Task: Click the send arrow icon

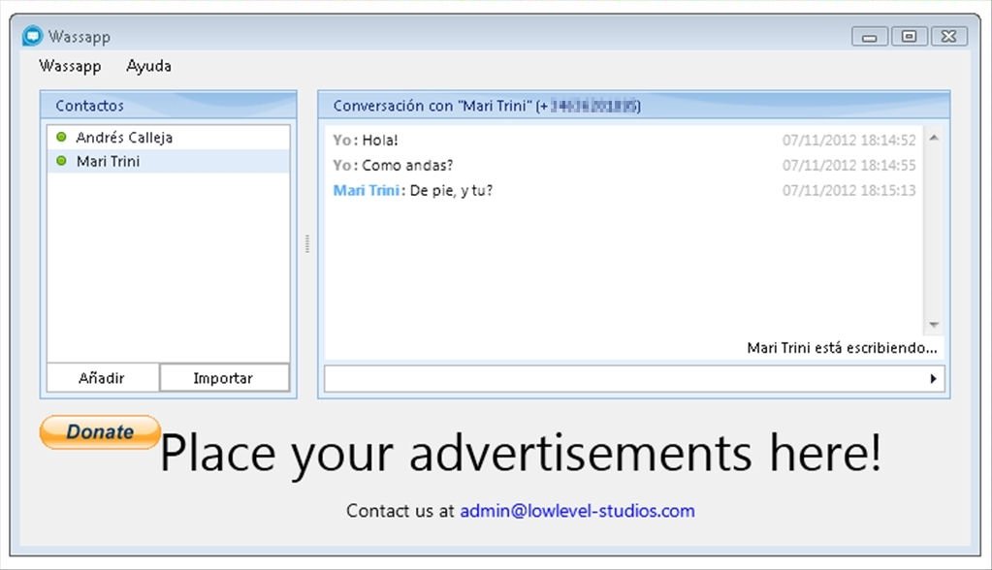Action: 933,378
